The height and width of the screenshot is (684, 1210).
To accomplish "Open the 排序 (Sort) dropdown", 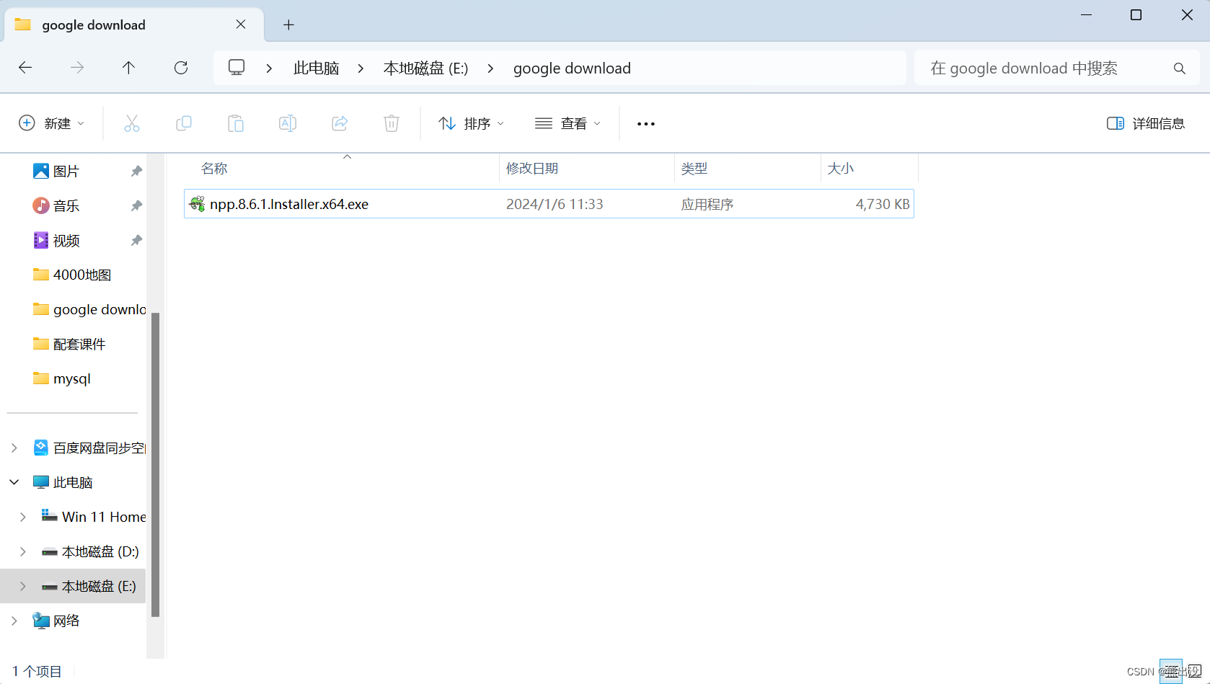I will click(x=472, y=123).
